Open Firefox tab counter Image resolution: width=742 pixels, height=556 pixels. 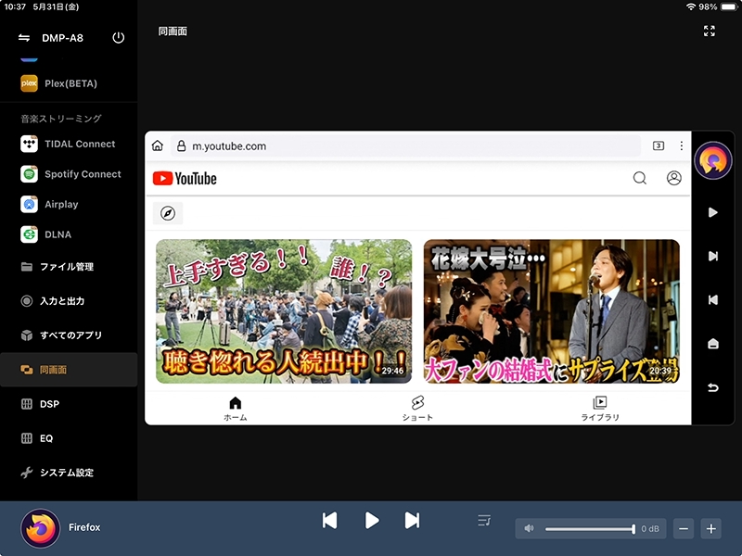point(659,145)
